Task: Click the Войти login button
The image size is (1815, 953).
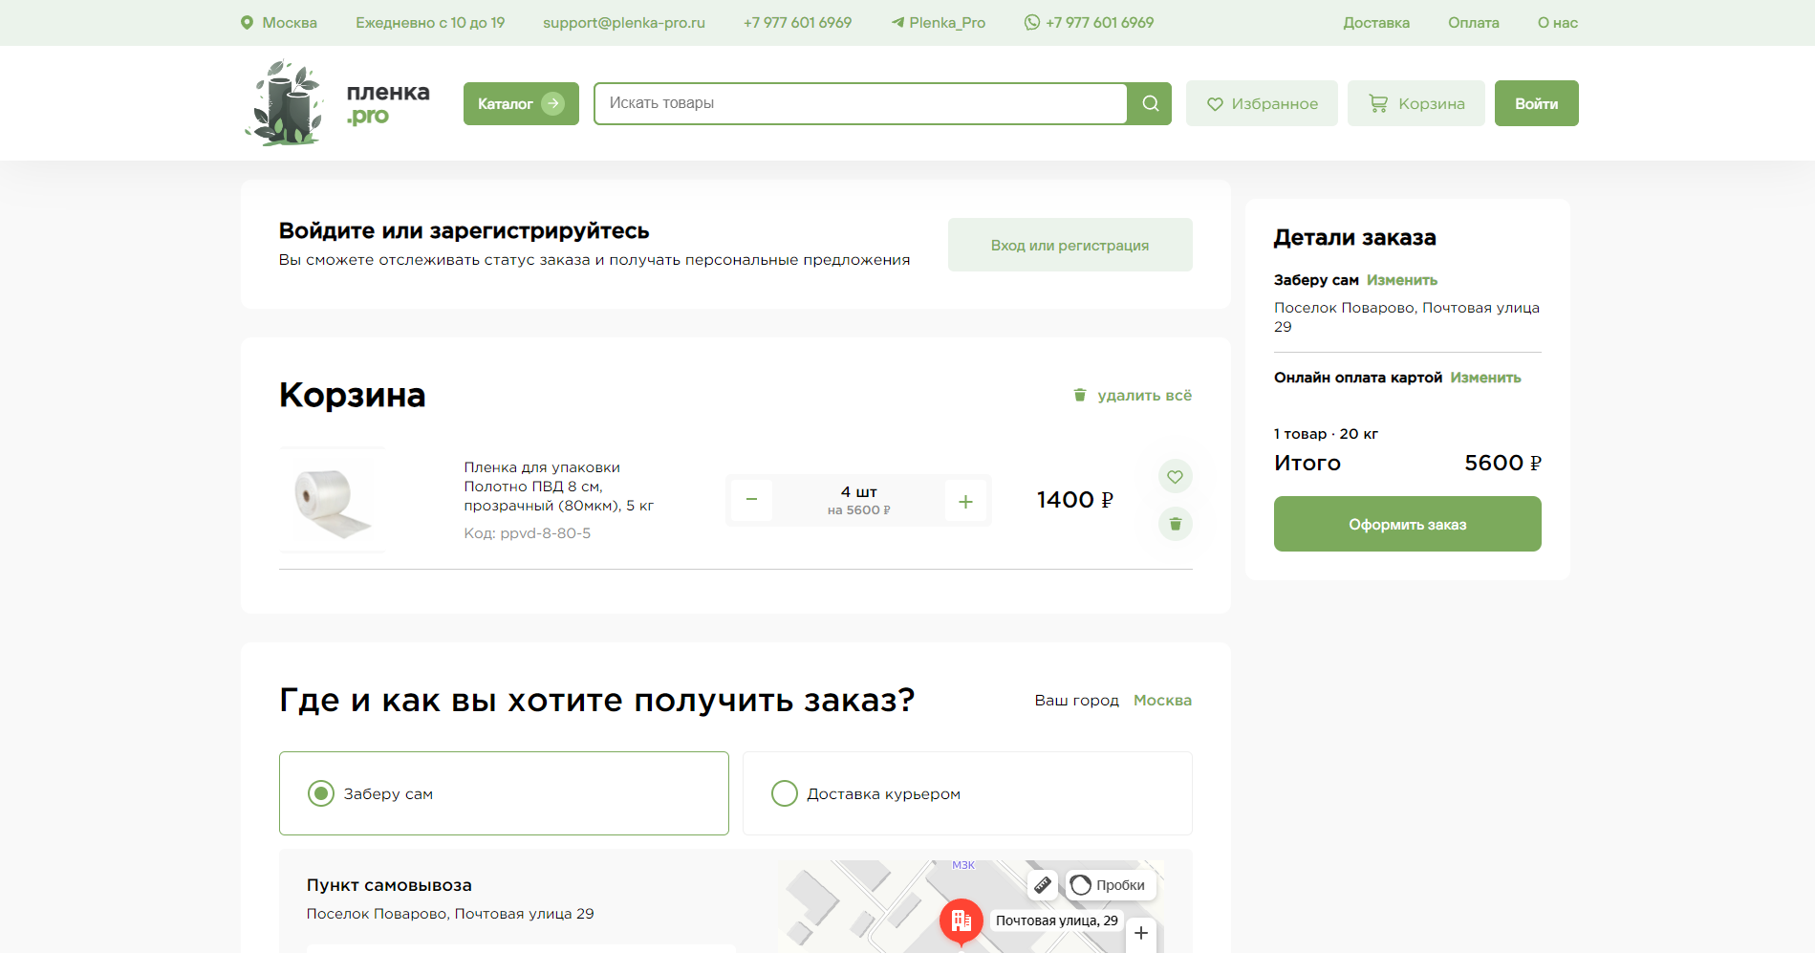Action: pyautogui.click(x=1537, y=103)
